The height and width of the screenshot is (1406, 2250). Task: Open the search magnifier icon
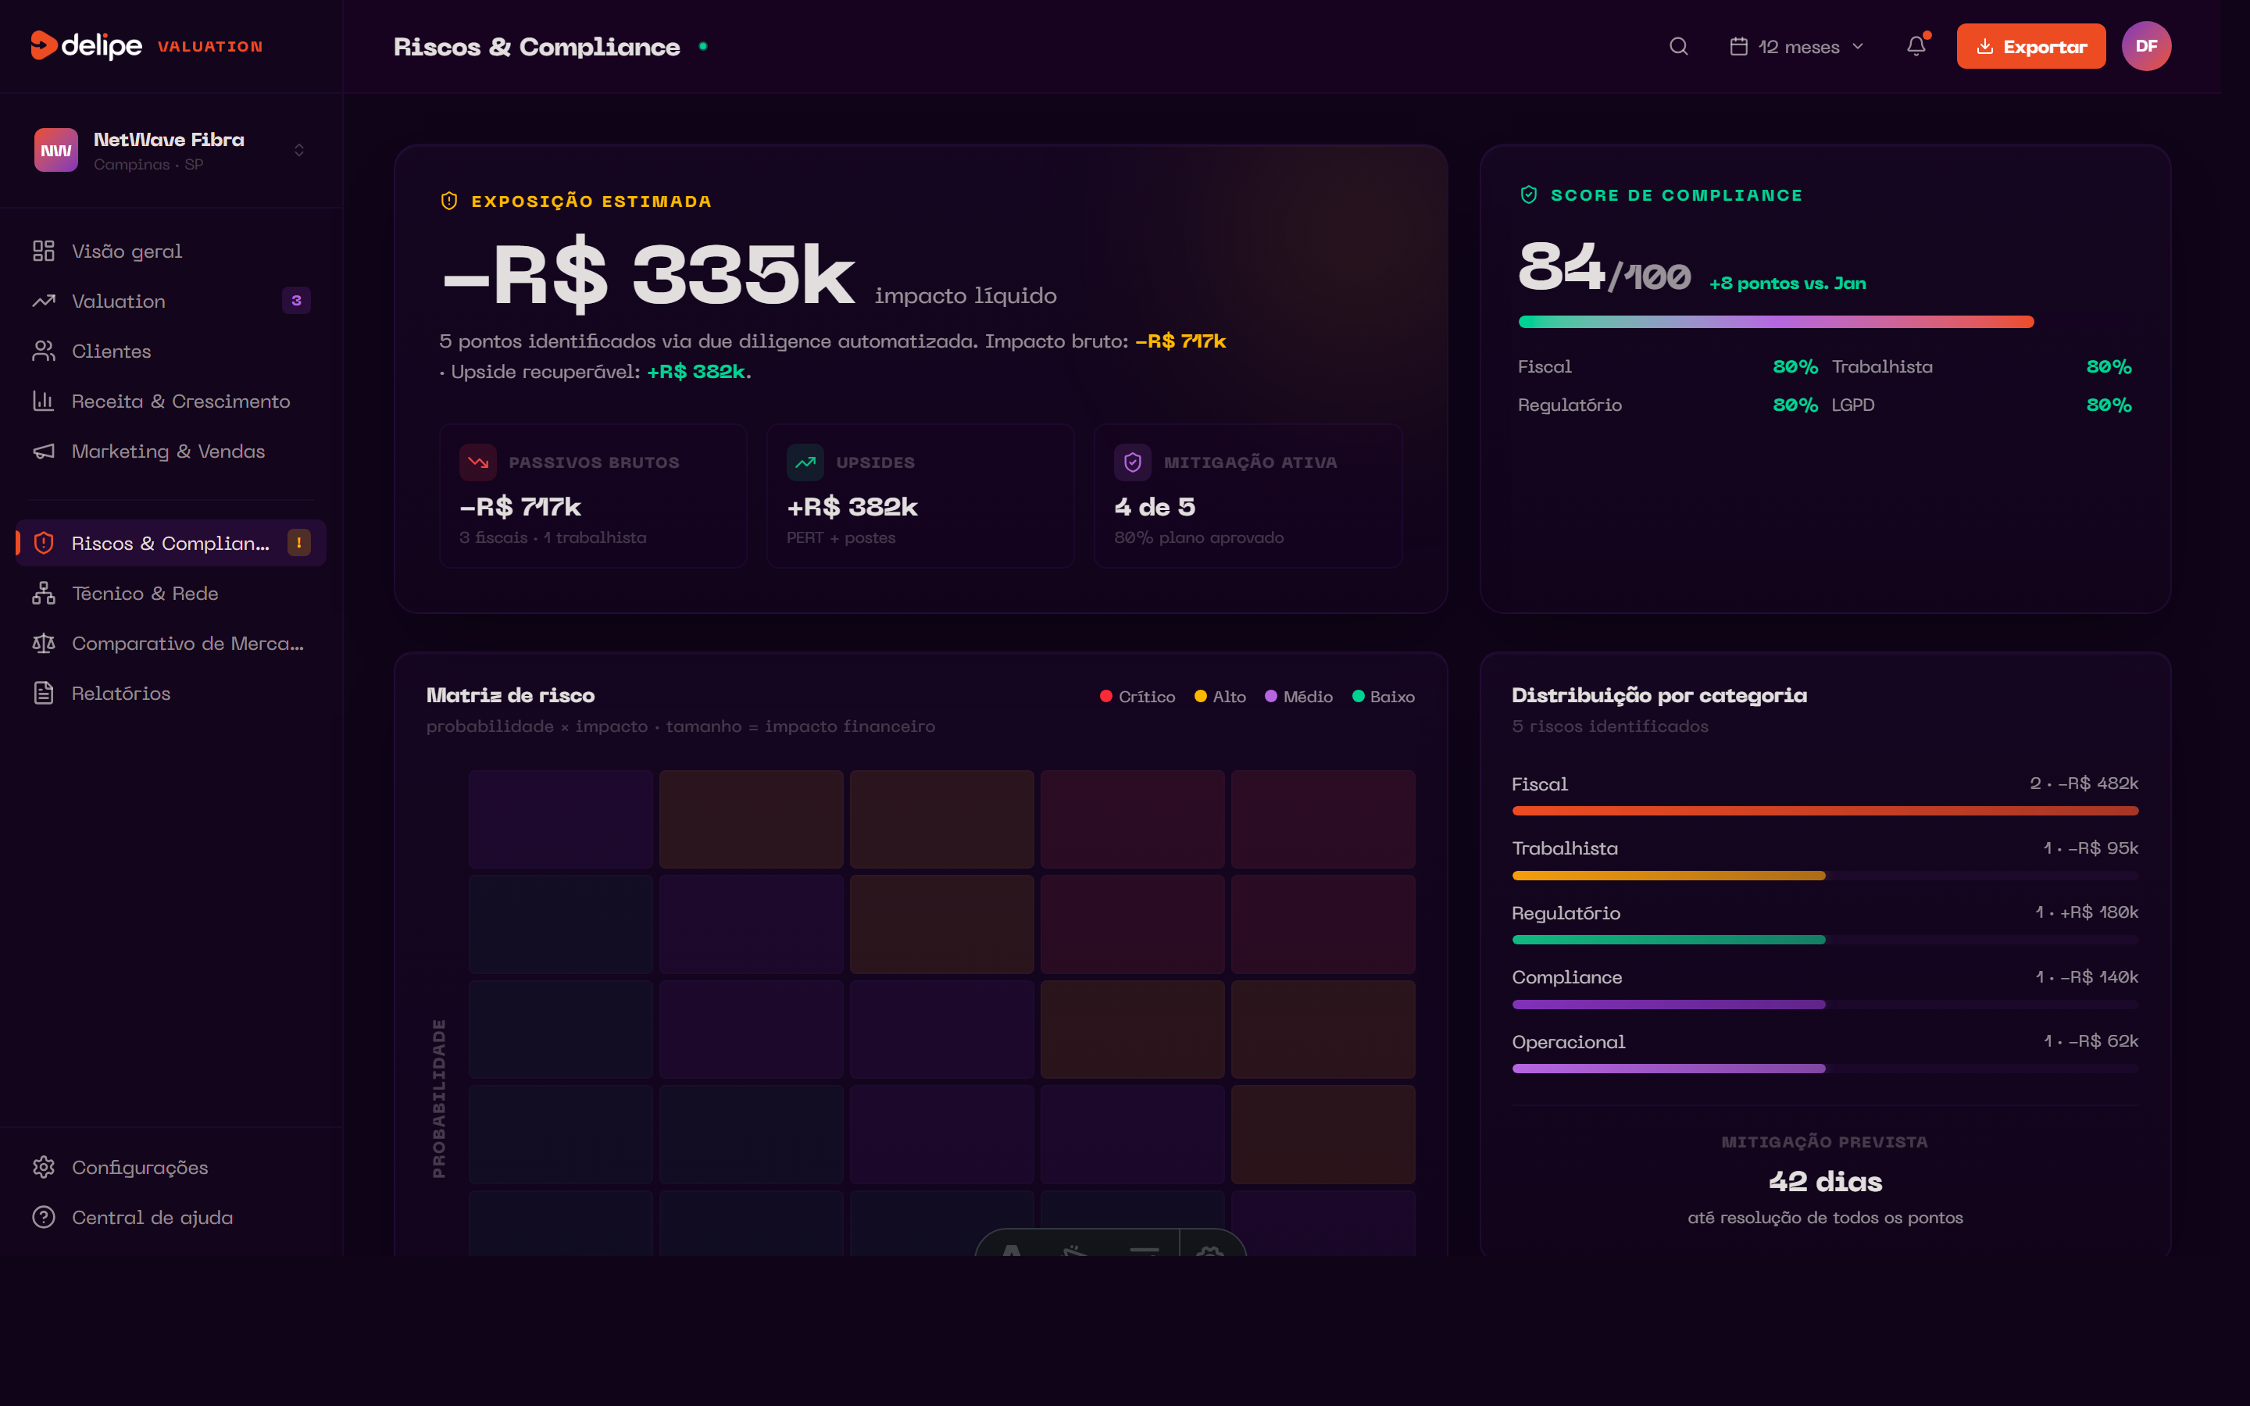click(x=1678, y=47)
